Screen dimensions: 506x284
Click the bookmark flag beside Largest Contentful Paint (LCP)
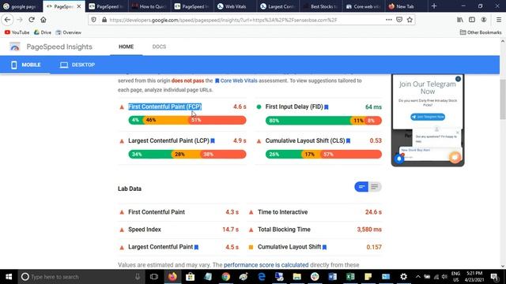[x=213, y=141]
